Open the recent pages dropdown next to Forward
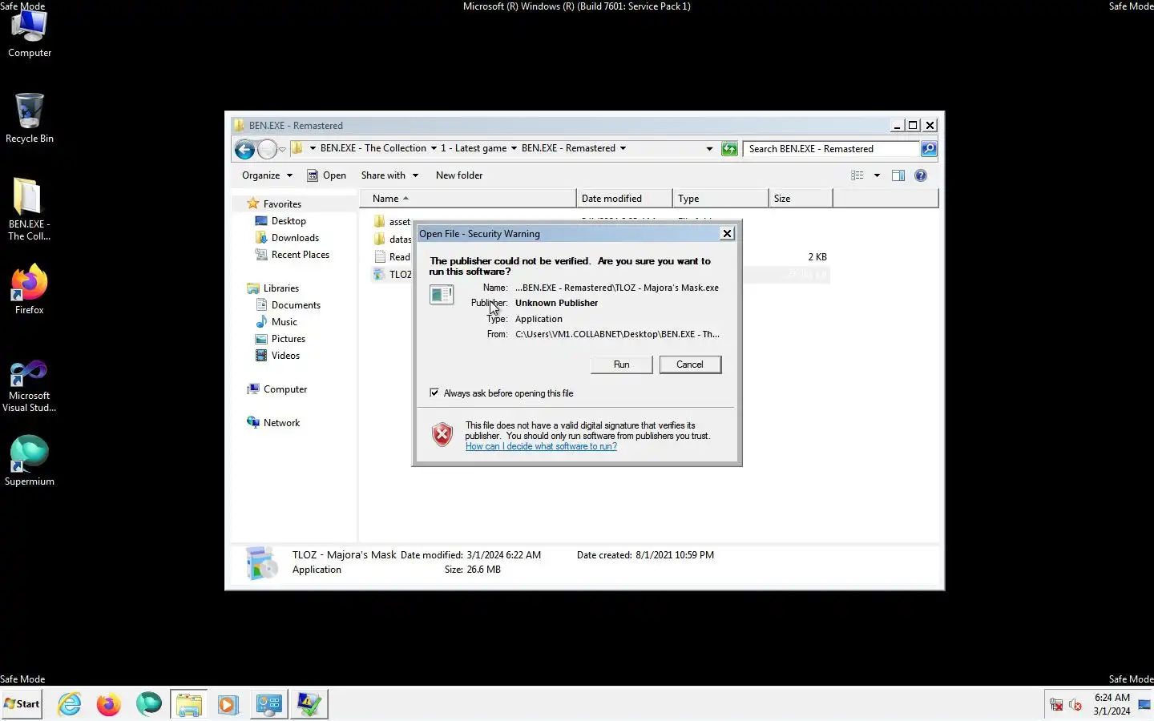This screenshot has height=721, width=1154. tap(282, 149)
